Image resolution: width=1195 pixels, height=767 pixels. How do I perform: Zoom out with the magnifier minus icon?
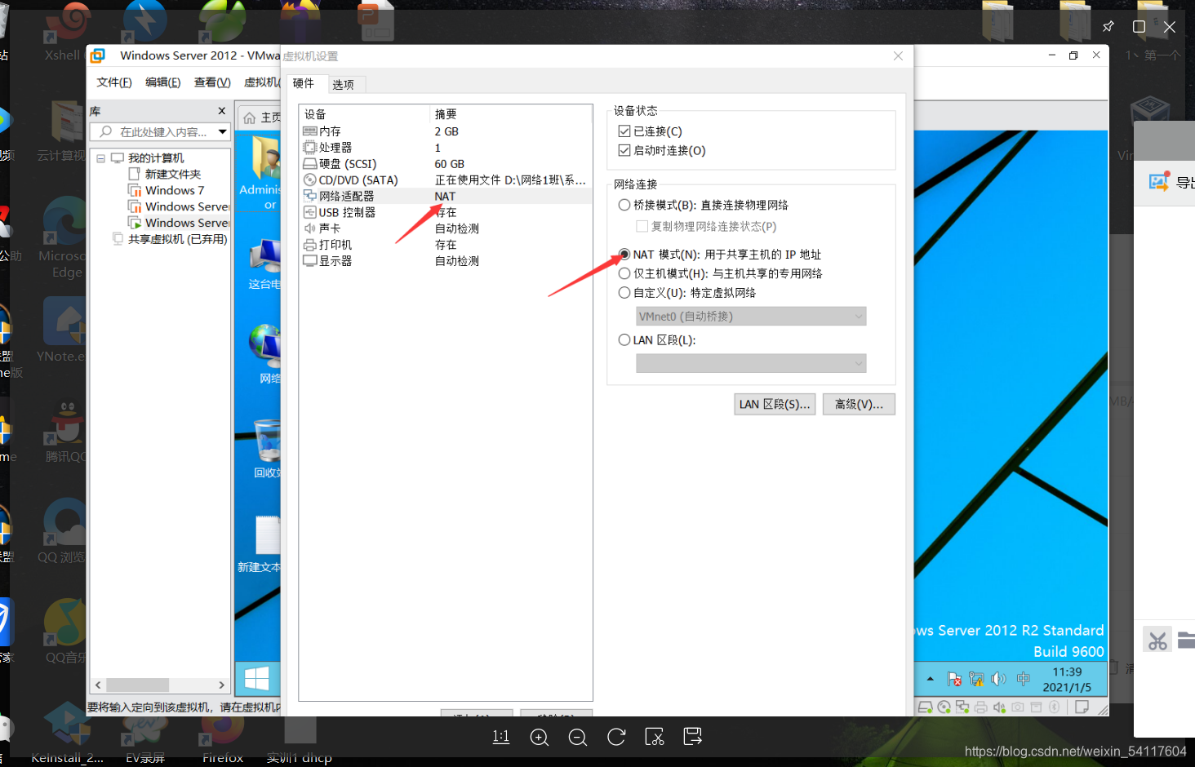(578, 737)
